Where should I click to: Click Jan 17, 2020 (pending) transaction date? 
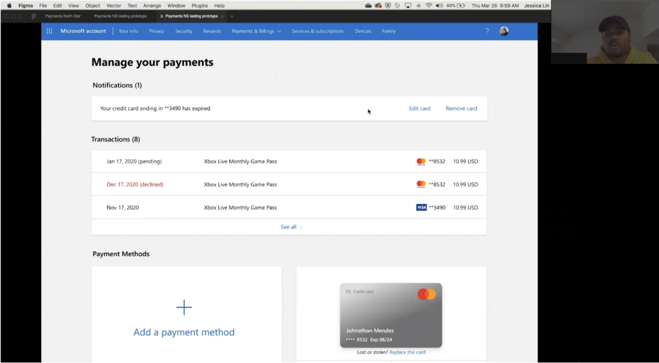coord(134,161)
